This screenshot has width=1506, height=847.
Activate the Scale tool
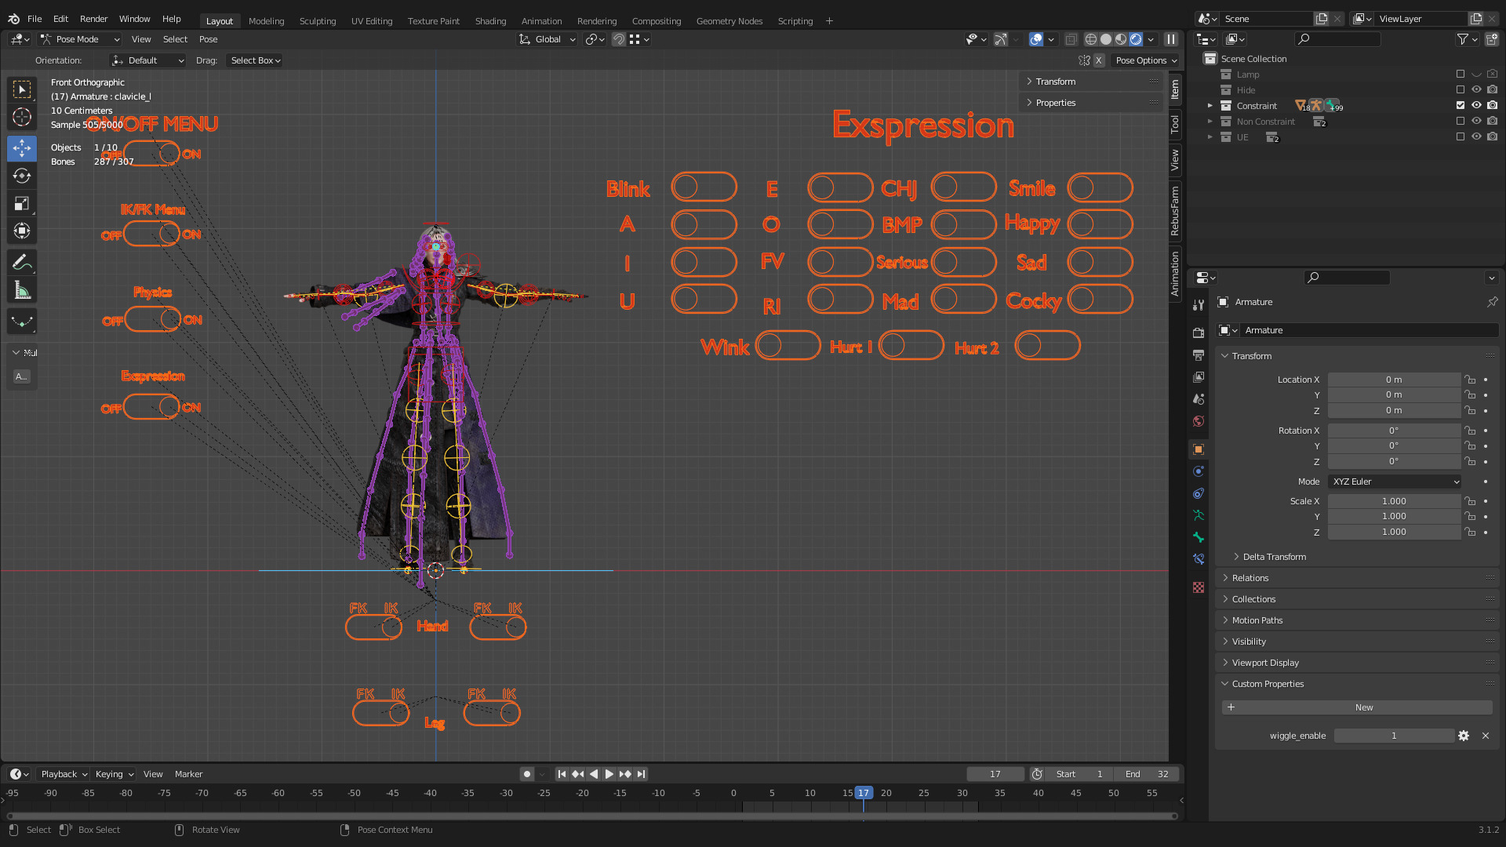(x=22, y=204)
